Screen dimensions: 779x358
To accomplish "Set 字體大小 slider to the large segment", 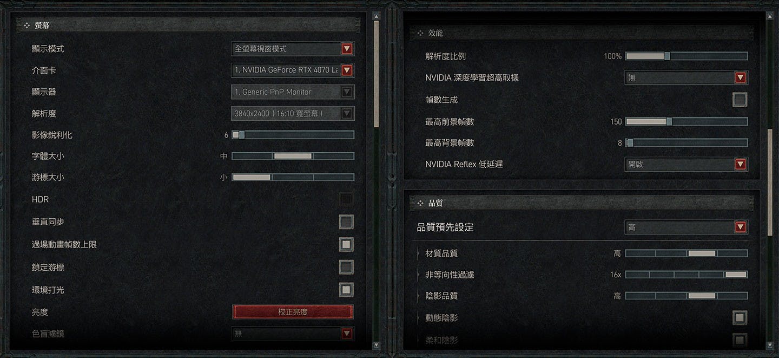I will point(334,156).
